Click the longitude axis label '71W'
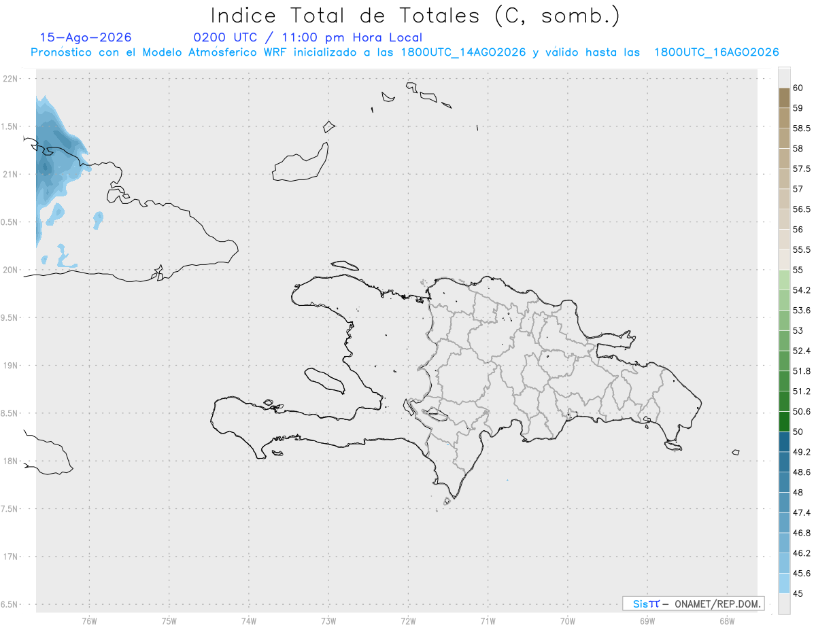 [x=488, y=620]
